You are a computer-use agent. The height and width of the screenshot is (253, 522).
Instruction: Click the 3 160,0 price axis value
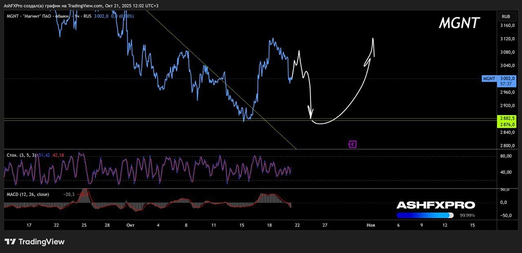click(507, 26)
